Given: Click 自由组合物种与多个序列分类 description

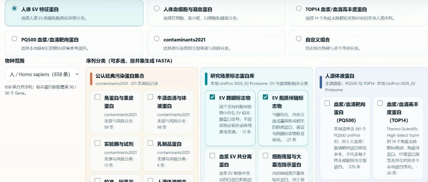Looking at the screenshot, I should (333, 48).
